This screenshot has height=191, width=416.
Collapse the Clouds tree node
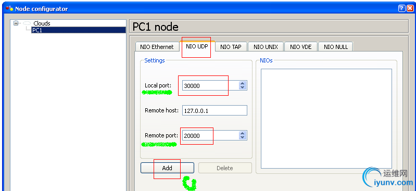(16, 23)
